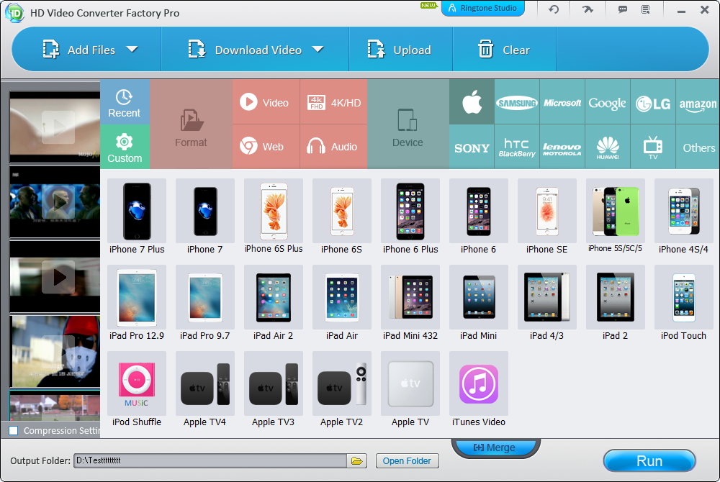Image resolution: width=720 pixels, height=482 pixels.
Task: Select the Lenovo Motorola brand tile
Action: point(562,147)
